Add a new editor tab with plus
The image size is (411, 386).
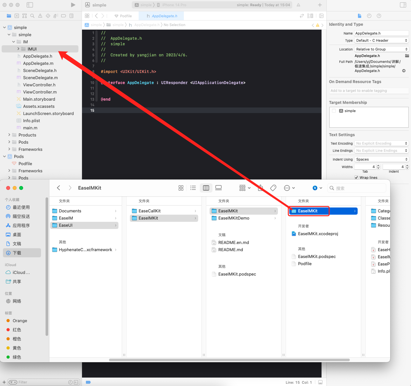pyautogui.click(x=320, y=5)
